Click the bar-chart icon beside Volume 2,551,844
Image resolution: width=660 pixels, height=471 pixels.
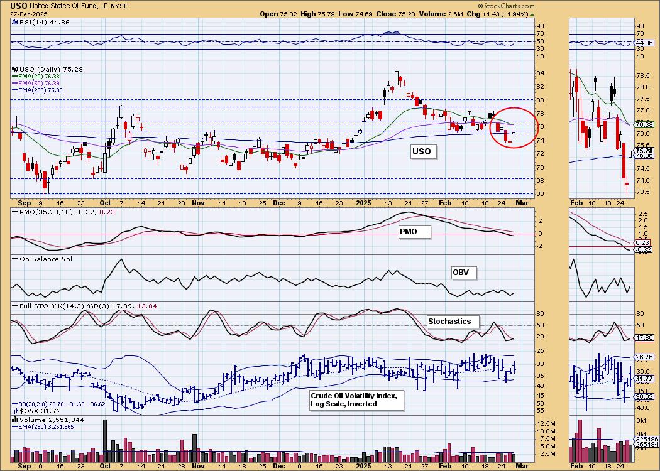[15, 420]
